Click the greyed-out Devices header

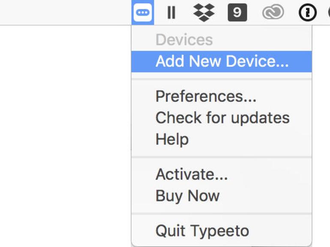(x=184, y=40)
